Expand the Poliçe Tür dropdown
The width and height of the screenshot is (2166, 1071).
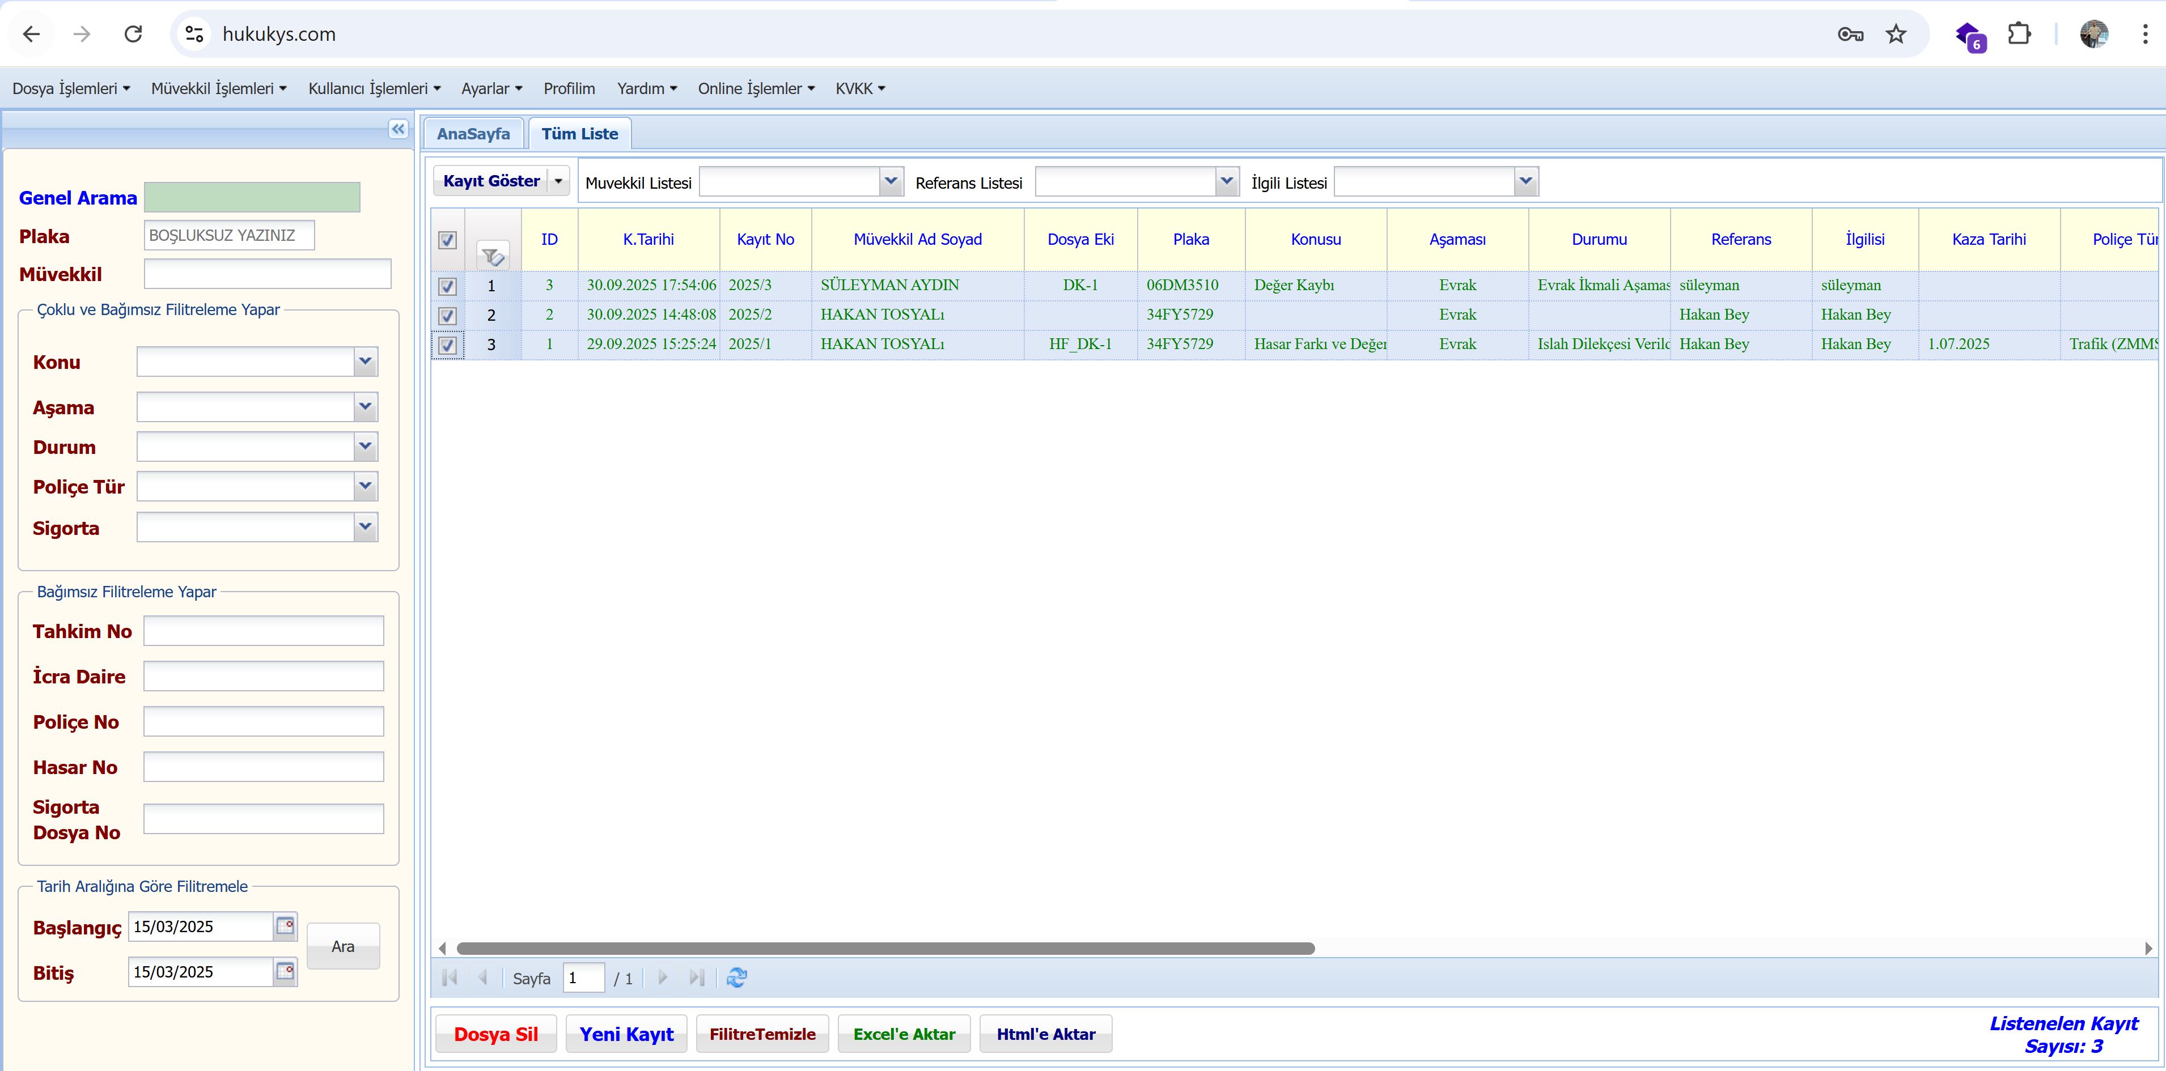click(x=365, y=487)
